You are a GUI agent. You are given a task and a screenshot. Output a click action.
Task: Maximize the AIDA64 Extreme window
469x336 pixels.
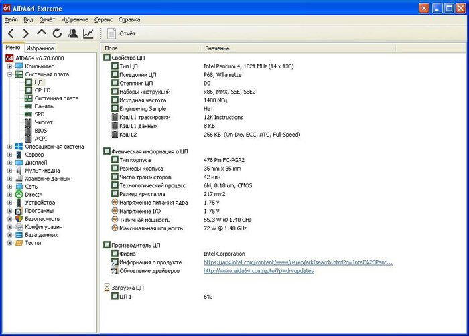tap(449, 8)
